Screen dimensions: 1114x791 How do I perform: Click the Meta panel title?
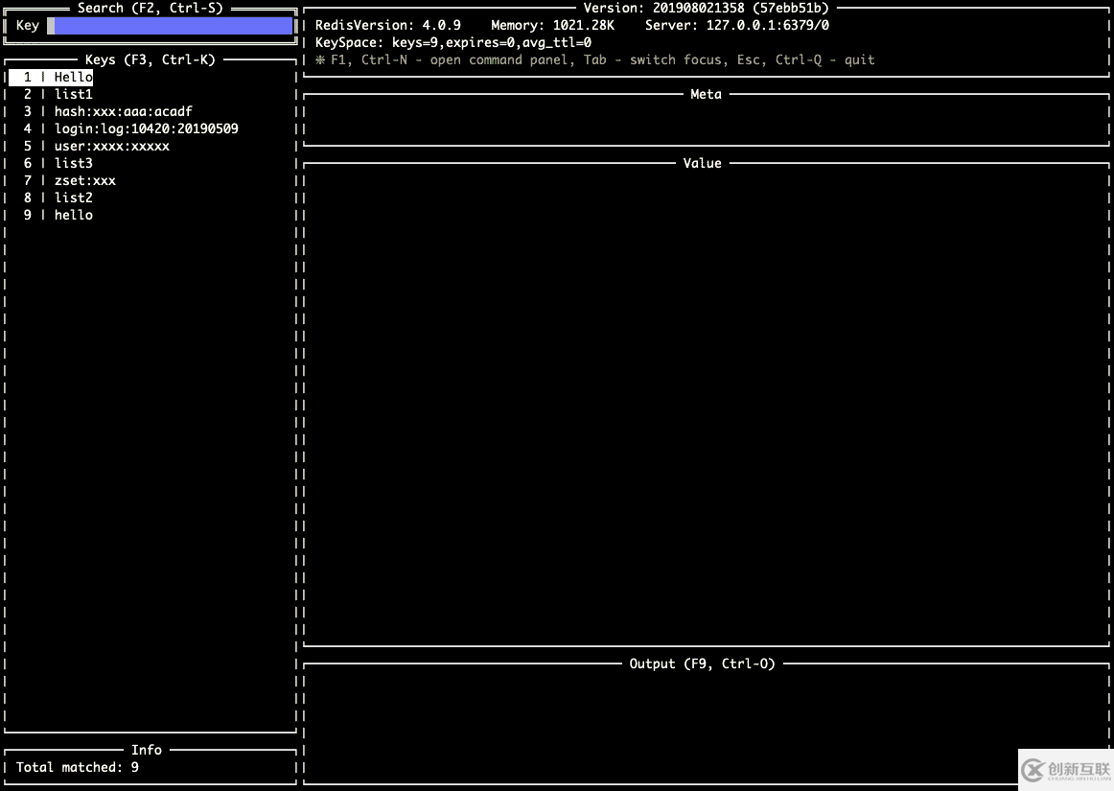[706, 94]
